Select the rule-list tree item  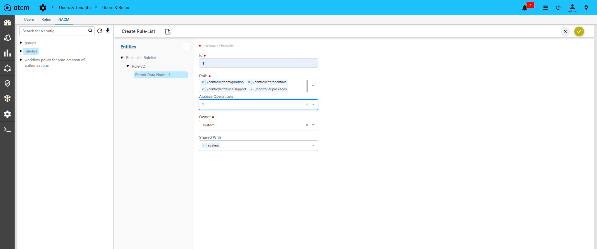[31, 51]
